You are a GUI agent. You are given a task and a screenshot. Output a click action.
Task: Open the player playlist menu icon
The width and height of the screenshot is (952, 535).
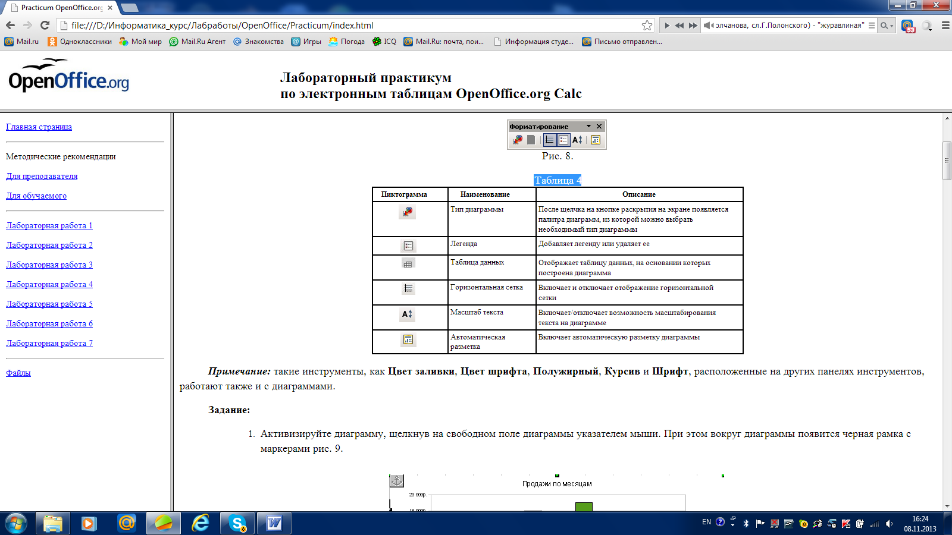[872, 26]
